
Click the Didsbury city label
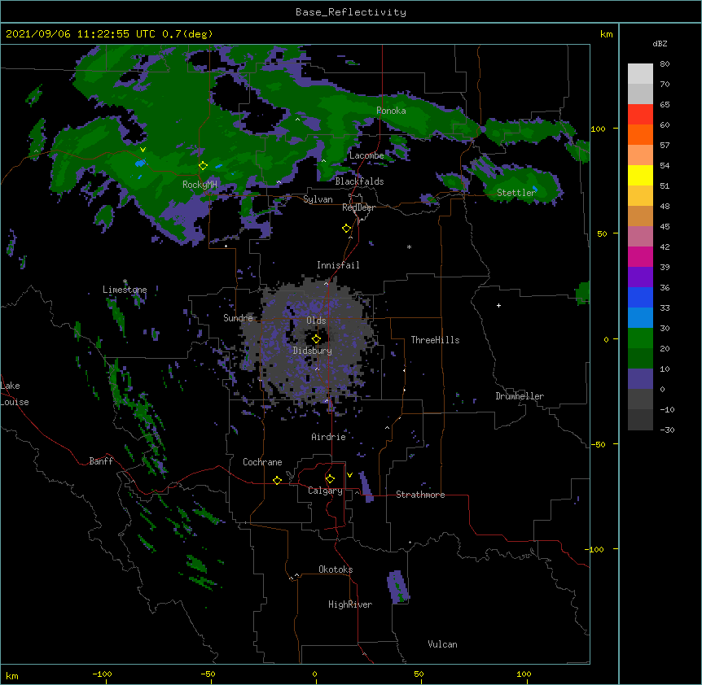point(313,351)
